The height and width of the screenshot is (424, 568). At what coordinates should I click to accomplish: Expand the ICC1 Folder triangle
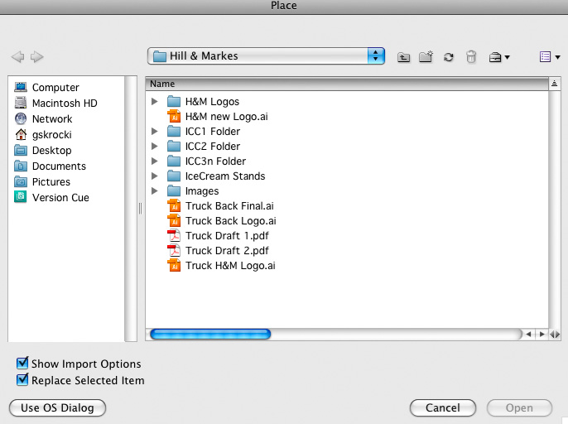[x=155, y=131]
